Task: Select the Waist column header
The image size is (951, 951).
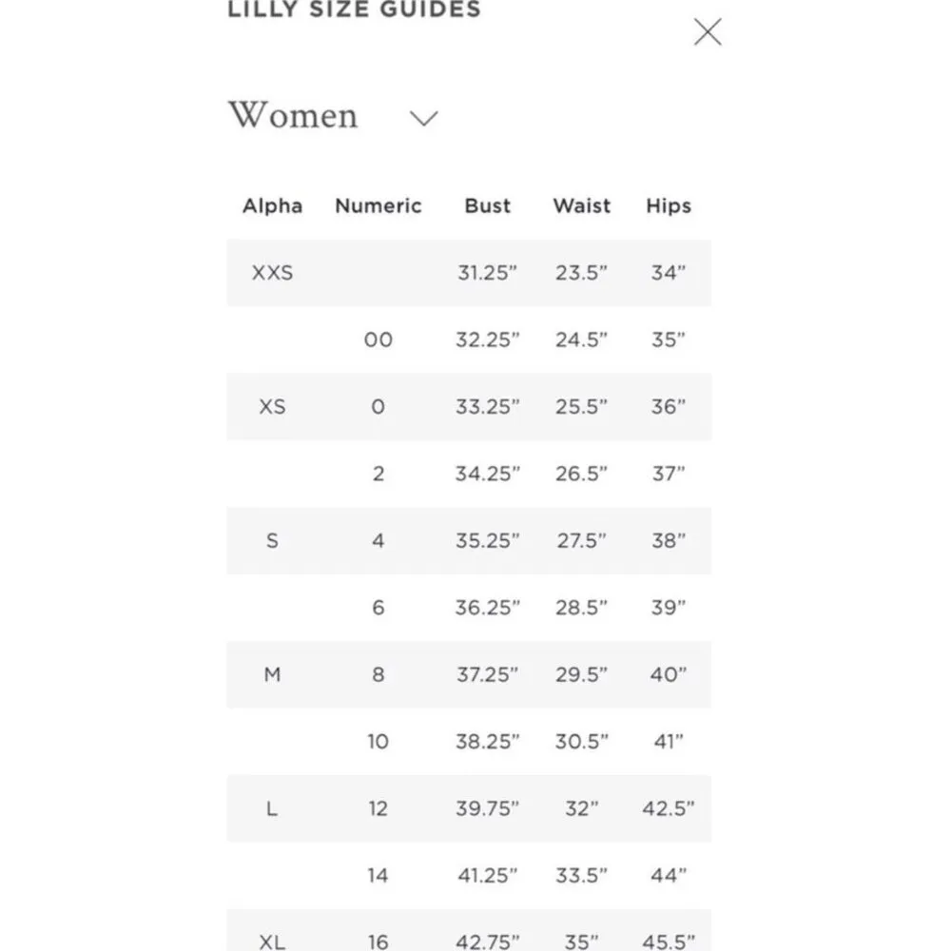Action: (581, 205)
